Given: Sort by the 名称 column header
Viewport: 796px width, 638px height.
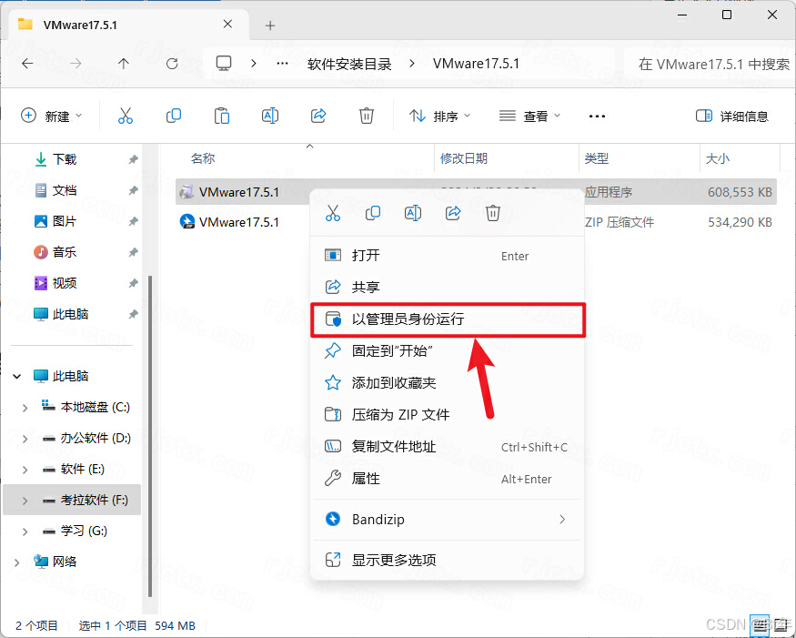Looking at the screenshot, I should 203,158.
